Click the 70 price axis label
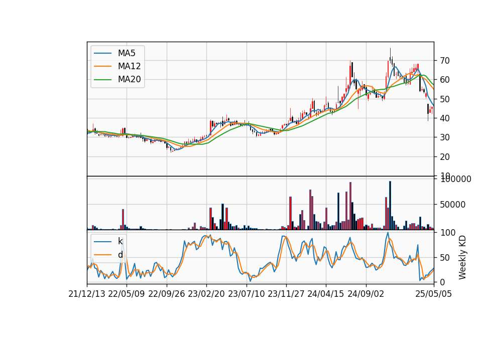The image size is (482, 346). coord(445,61)
